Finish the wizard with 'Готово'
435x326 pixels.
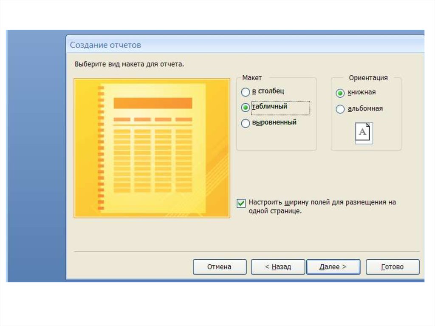pyautogui.click(x=392, y=267)
